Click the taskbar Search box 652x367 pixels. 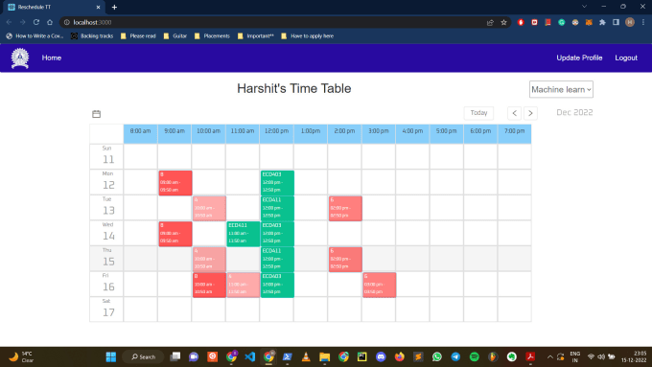[143, 356]
